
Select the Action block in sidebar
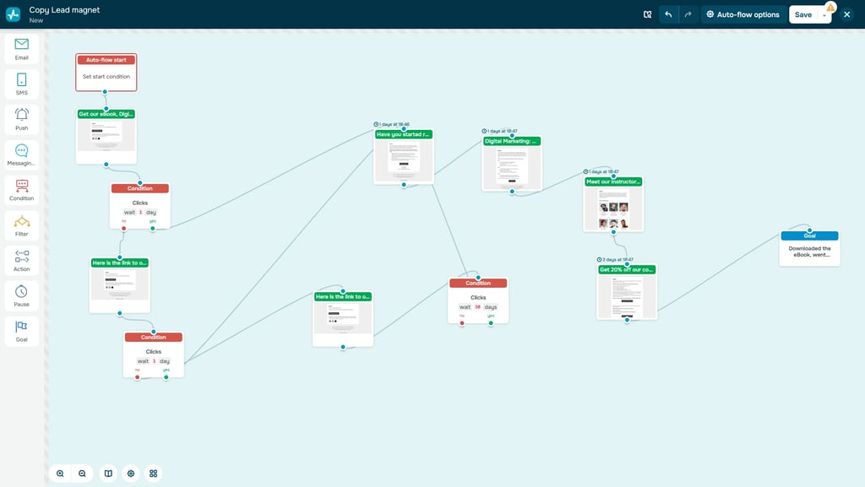pyautogui.click(x=21, y=261)
